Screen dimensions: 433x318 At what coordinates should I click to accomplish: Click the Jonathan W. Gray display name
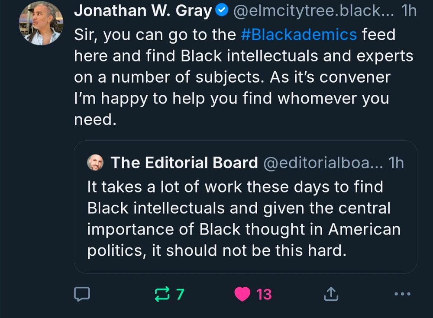(x=143, y=11)
